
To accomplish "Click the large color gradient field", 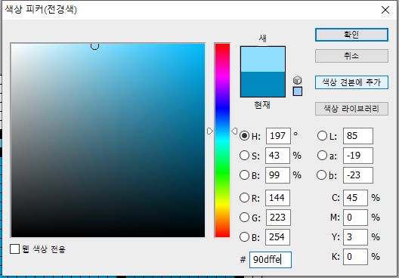I will tap(107, 141).
